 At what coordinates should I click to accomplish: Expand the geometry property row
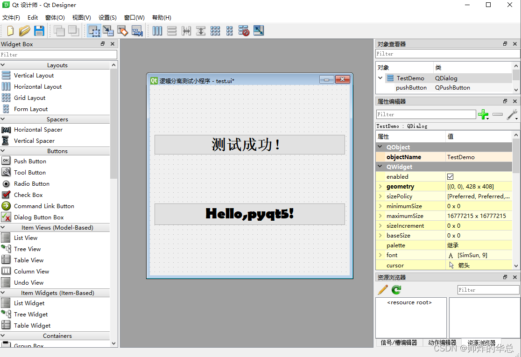[x=381, y=186]
